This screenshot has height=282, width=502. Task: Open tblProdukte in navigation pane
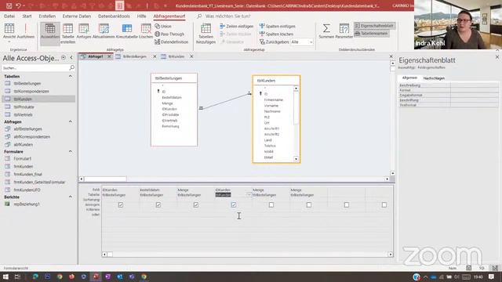(x=24, y=107)
